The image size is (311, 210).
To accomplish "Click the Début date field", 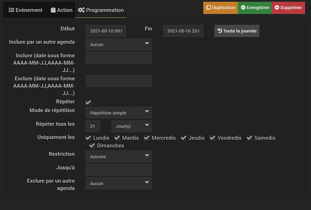I will pos(106,31).
